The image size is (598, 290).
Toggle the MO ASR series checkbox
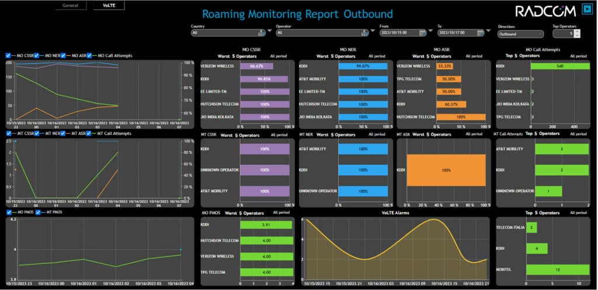coord(63,55)
